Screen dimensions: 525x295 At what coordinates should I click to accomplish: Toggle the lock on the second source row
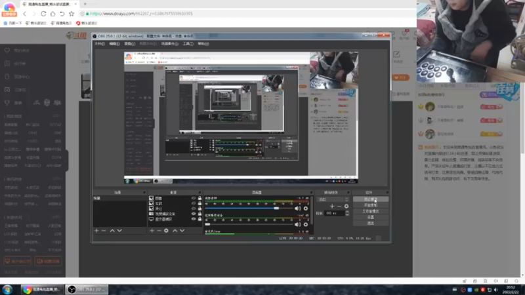tap(200, 203)
